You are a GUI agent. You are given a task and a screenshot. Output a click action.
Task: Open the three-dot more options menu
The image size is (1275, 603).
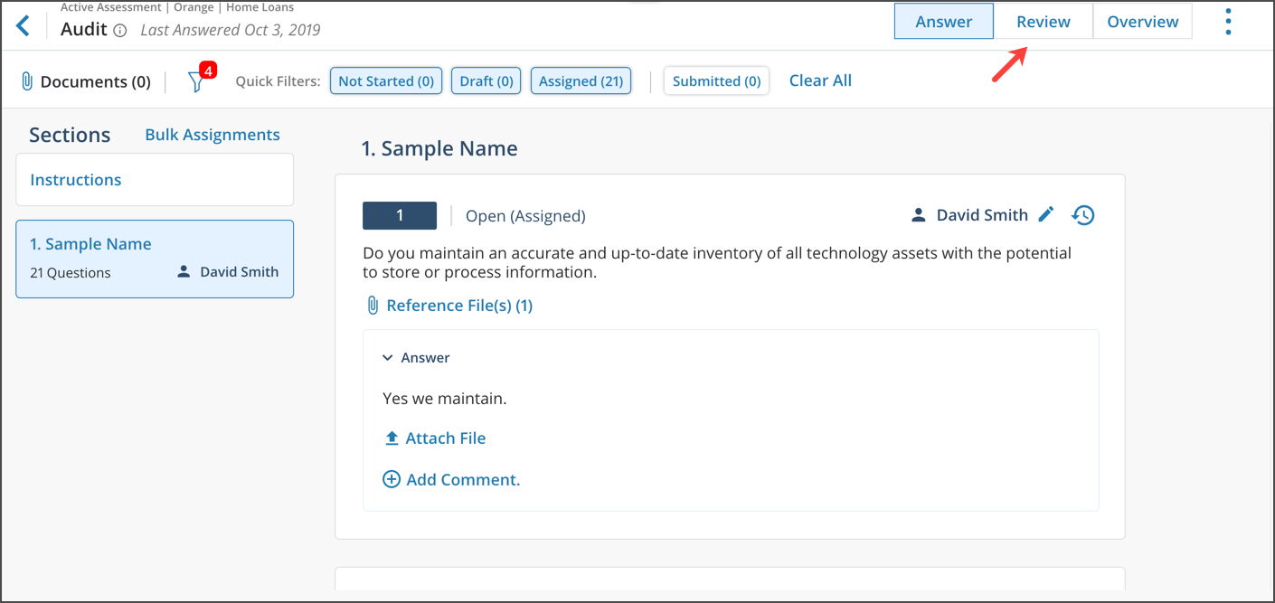tap(1228, 22)
